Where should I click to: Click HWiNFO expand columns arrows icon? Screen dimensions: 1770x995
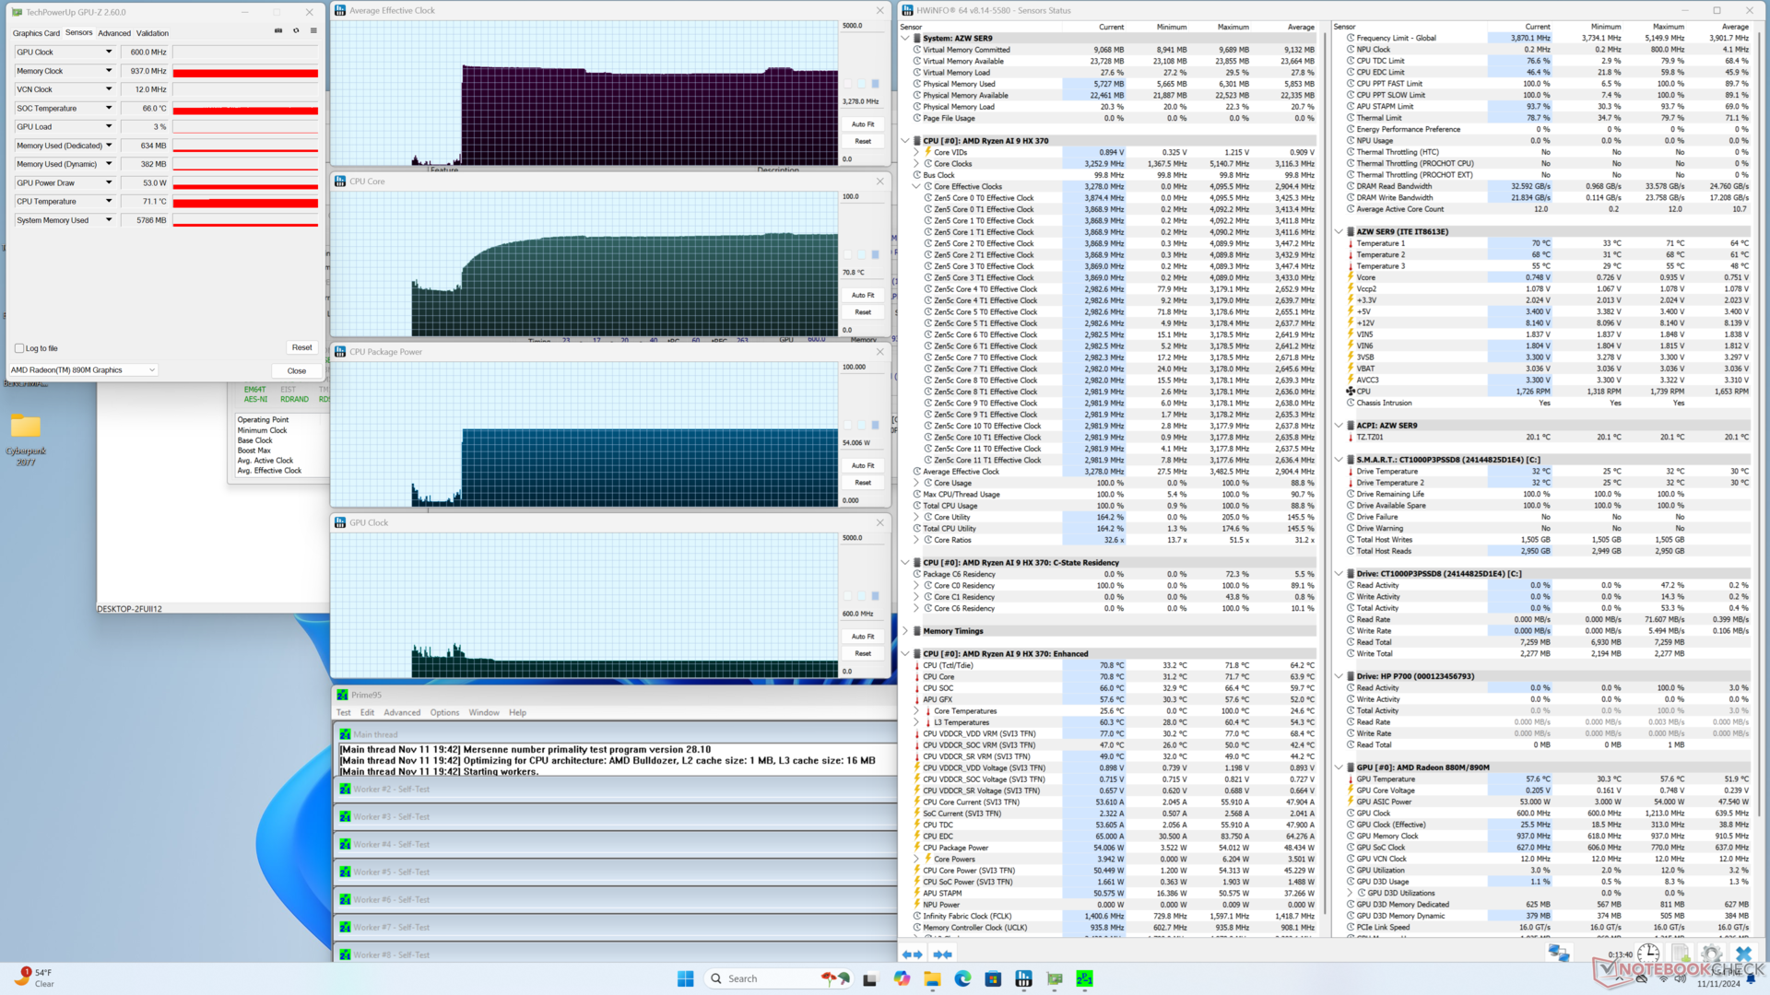point(912,954)
